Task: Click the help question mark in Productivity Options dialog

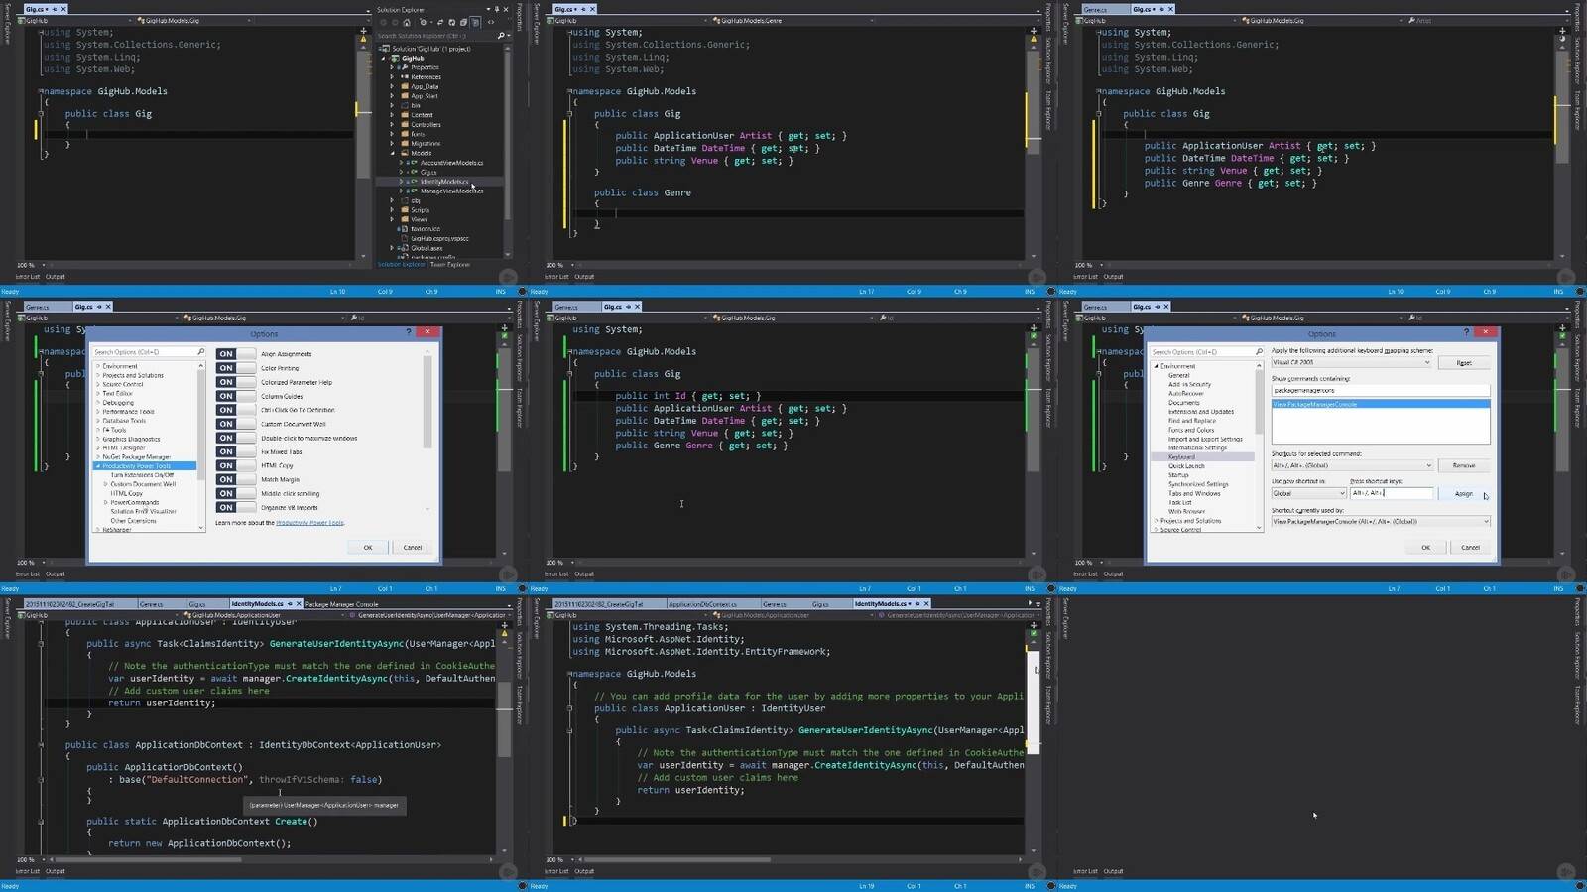Action: point(409,333)
